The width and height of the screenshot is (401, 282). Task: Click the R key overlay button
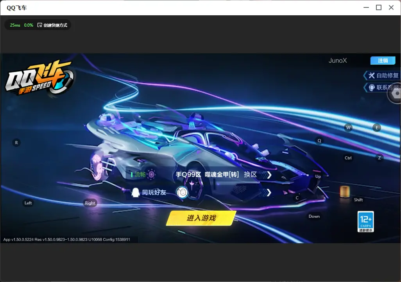pos(16,143)
